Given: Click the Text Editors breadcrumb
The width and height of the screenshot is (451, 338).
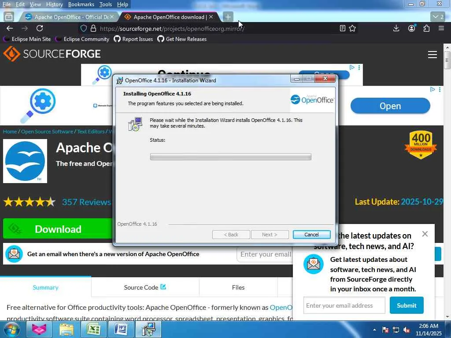Looking at the screenshot, I should pyautogui.click(x=91, y=132).
